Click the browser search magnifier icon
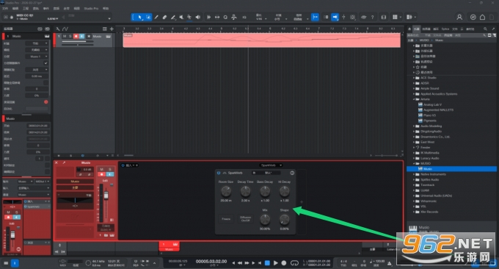This screenshot has height=269, width=499. coord(485,29)
